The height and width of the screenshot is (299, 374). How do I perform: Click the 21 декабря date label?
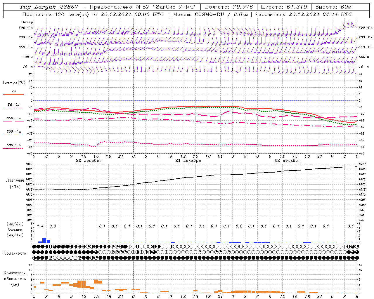[188, 161]
